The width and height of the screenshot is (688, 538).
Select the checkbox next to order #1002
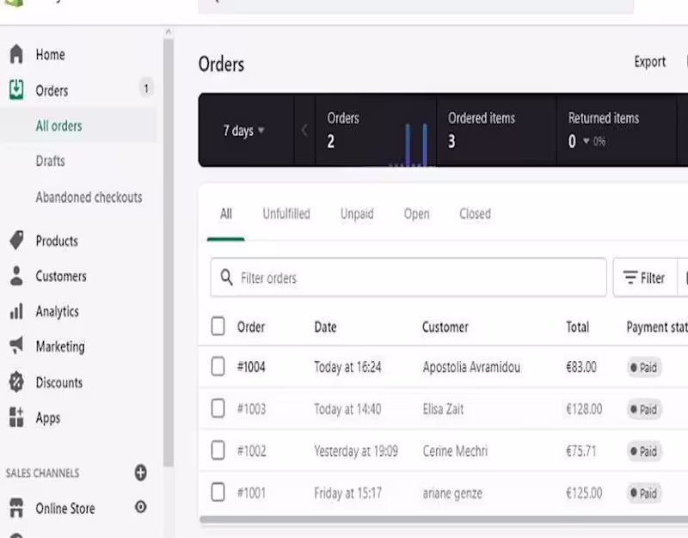(218, 450)
